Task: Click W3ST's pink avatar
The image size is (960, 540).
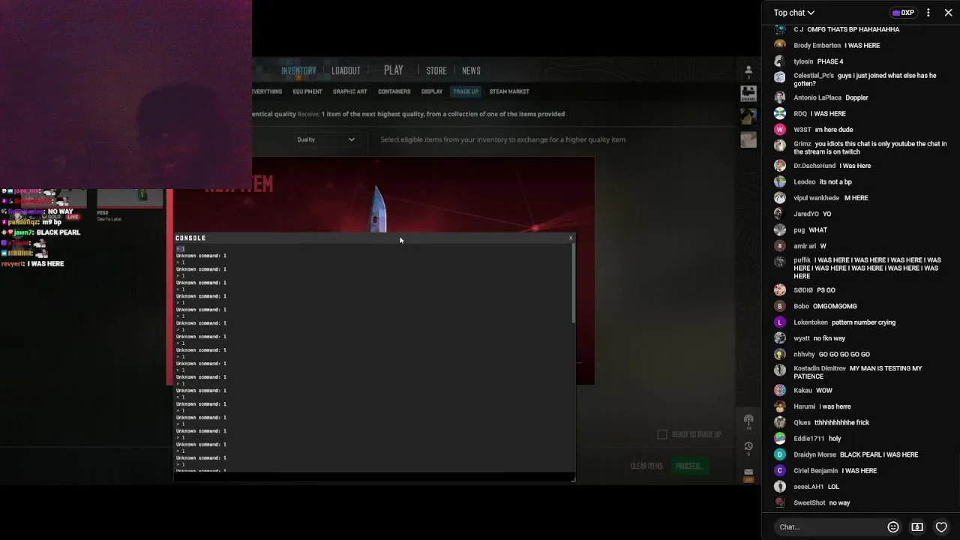Action: pos(780,130)
